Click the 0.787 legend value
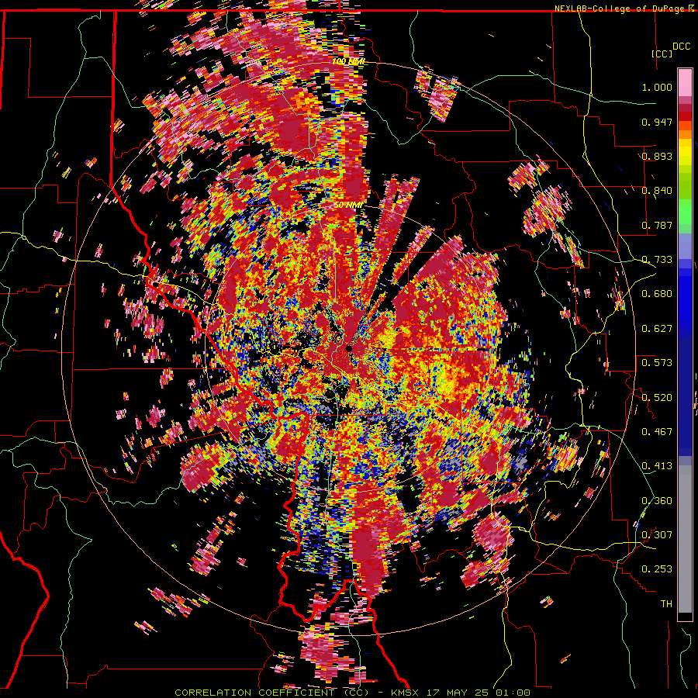 pos(657,225)
